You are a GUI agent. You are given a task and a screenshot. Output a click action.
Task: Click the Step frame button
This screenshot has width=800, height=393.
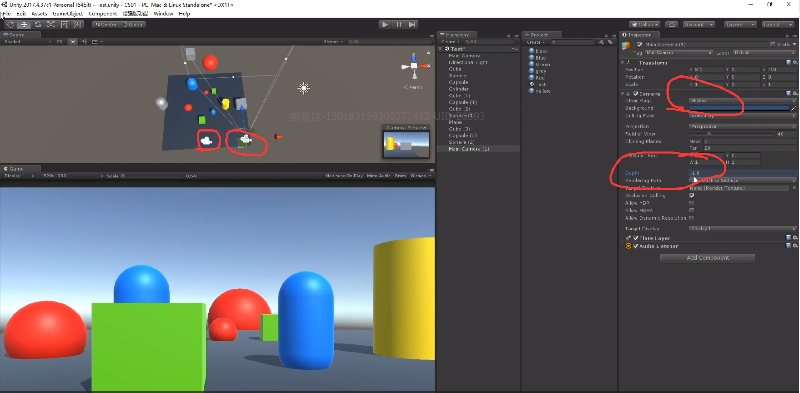pos(412,24)
